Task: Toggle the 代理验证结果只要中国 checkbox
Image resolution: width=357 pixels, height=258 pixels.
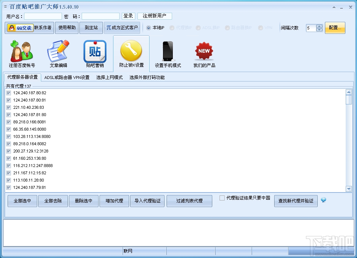Action: (222, 198)
